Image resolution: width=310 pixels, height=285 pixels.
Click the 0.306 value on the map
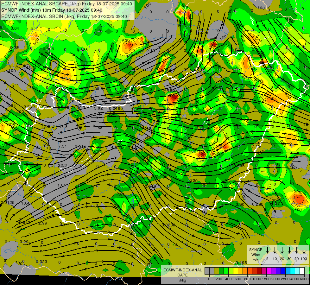point(239,166)
